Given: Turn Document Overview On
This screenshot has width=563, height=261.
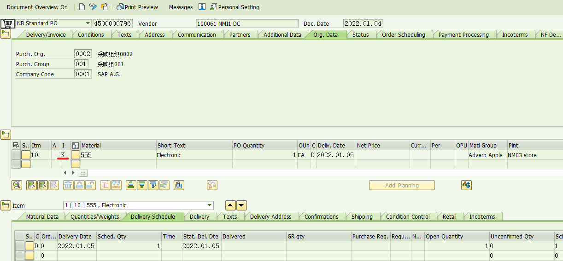Looking at the screenshot, I should click(x=37, y=7).
